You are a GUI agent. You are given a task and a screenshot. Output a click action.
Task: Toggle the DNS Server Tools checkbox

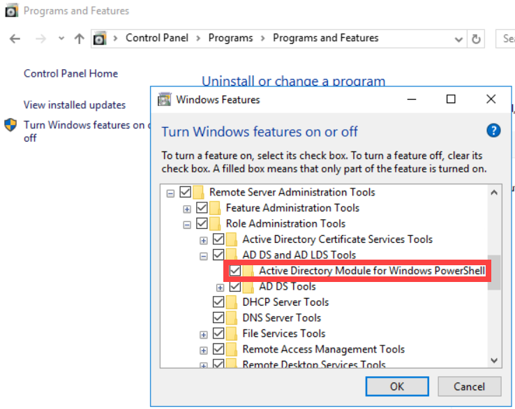(219, 318)
